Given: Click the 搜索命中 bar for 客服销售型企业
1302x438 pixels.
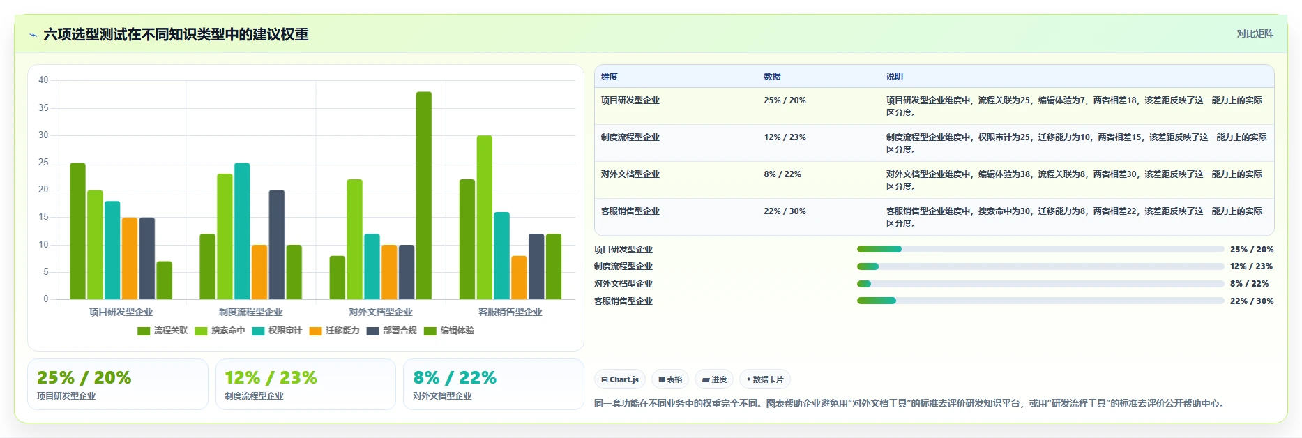Looking at the screenshot, I should click(485, 218).
